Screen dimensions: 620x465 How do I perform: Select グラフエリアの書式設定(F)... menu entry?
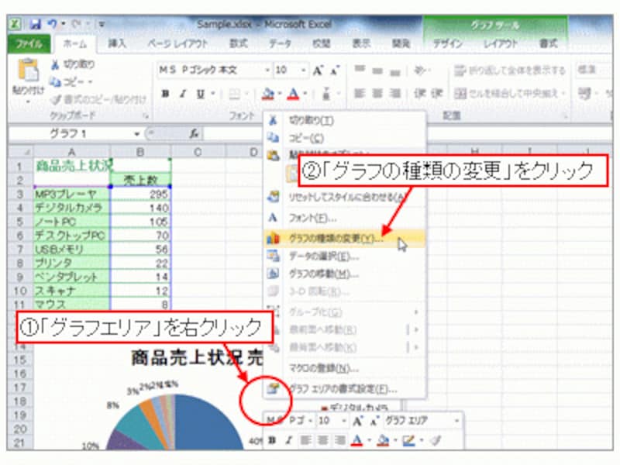[x=345, y=389]
